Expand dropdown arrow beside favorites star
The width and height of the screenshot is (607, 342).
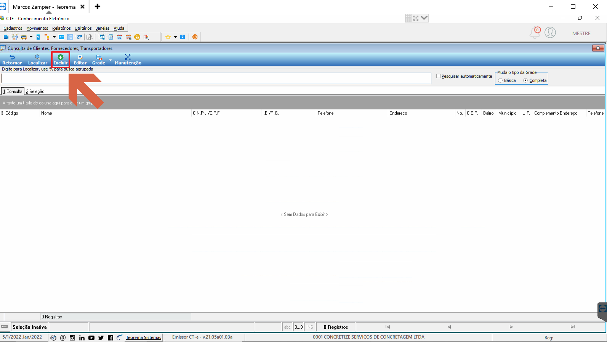click(x=175, y=37)
